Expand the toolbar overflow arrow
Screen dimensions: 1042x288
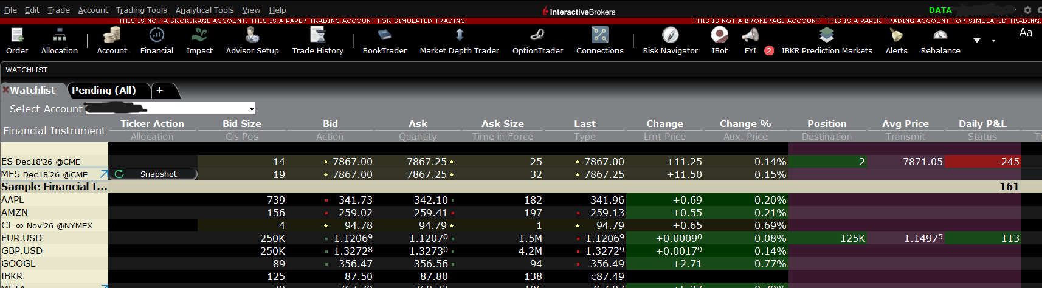(x=977, y=41)
